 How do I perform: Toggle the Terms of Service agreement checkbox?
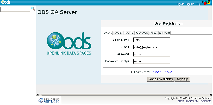click(x=132, y=72)
